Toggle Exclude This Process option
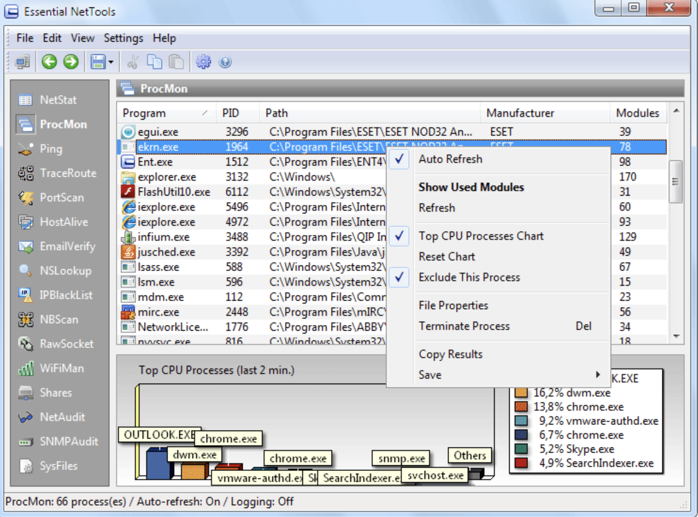 point(497,277)
